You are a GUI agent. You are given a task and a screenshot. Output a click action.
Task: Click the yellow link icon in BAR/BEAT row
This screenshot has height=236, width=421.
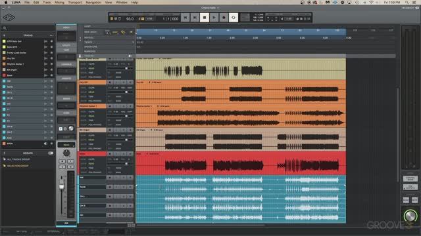123,32
